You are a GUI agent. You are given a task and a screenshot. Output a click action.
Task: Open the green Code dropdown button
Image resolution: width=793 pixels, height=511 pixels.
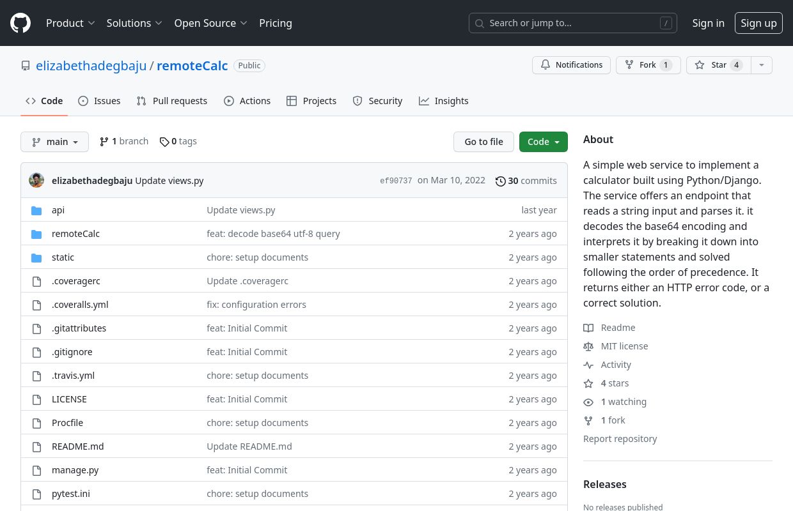pos(544,142)
